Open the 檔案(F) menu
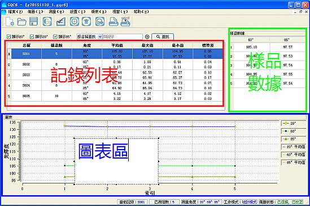 (x=15, y=12)
